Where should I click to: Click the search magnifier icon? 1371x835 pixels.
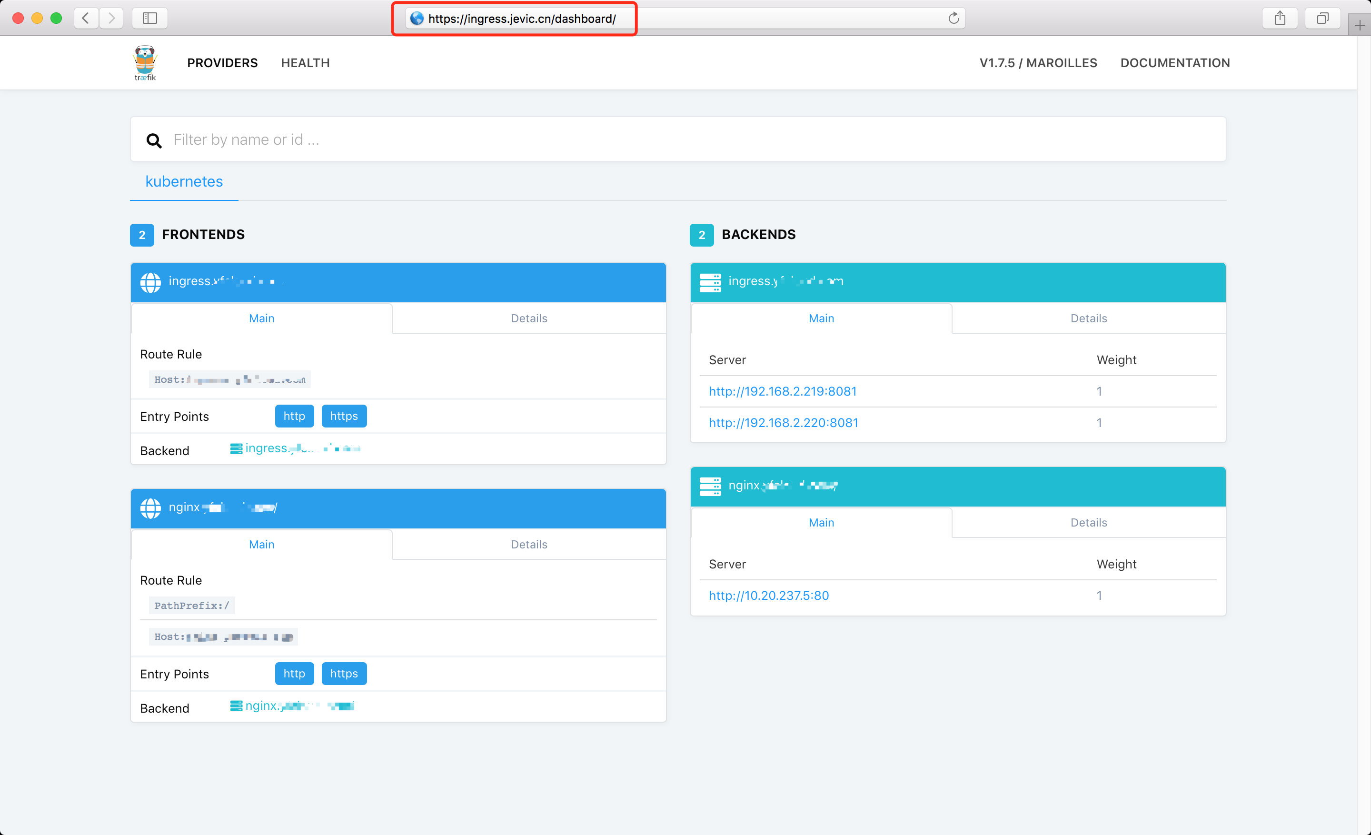click(x=154, y=140)
